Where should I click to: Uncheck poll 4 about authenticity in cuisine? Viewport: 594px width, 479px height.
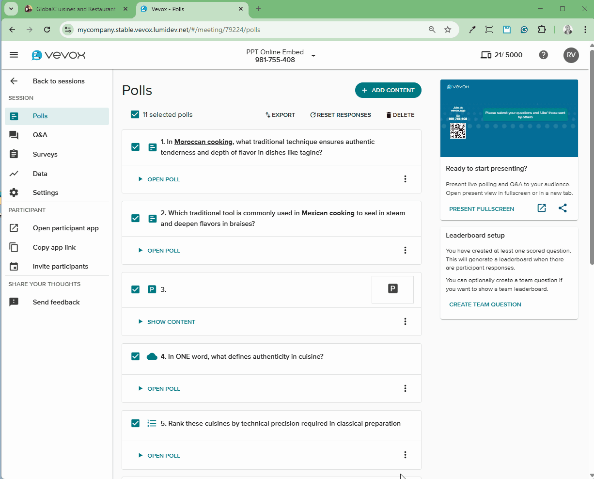pyautogui.click(x=135, y=356)
